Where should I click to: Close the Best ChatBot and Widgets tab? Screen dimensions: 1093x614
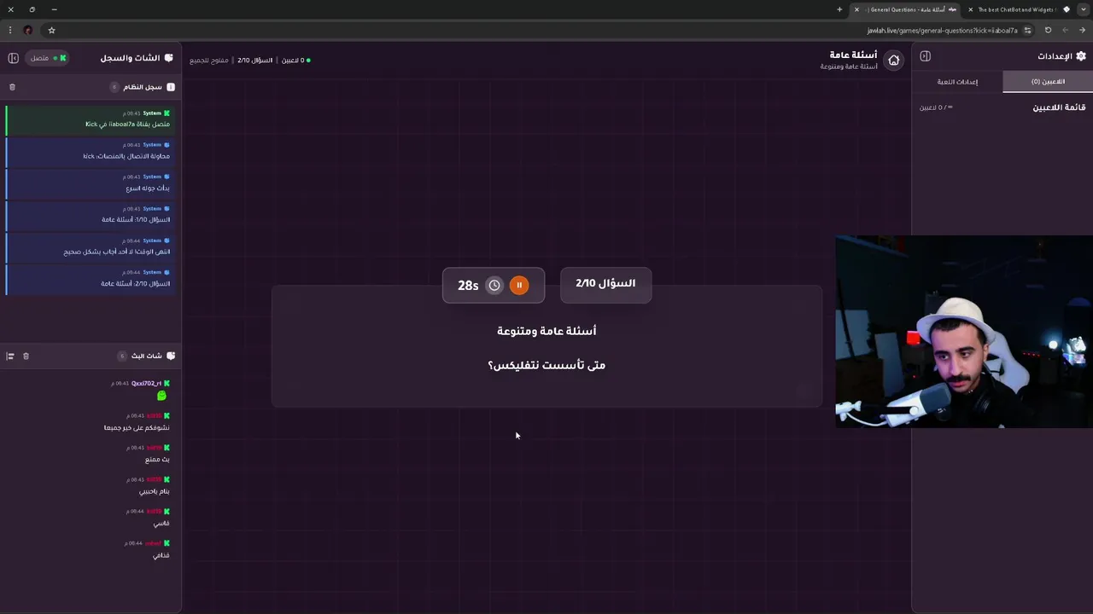pos(970,9)
